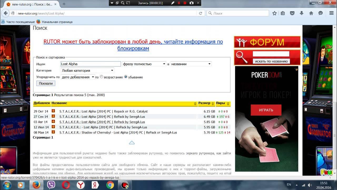The width and height of the screenshot is (337, 190).
Task: Click the 'Добавлен' column header
Action: [42, 103]
